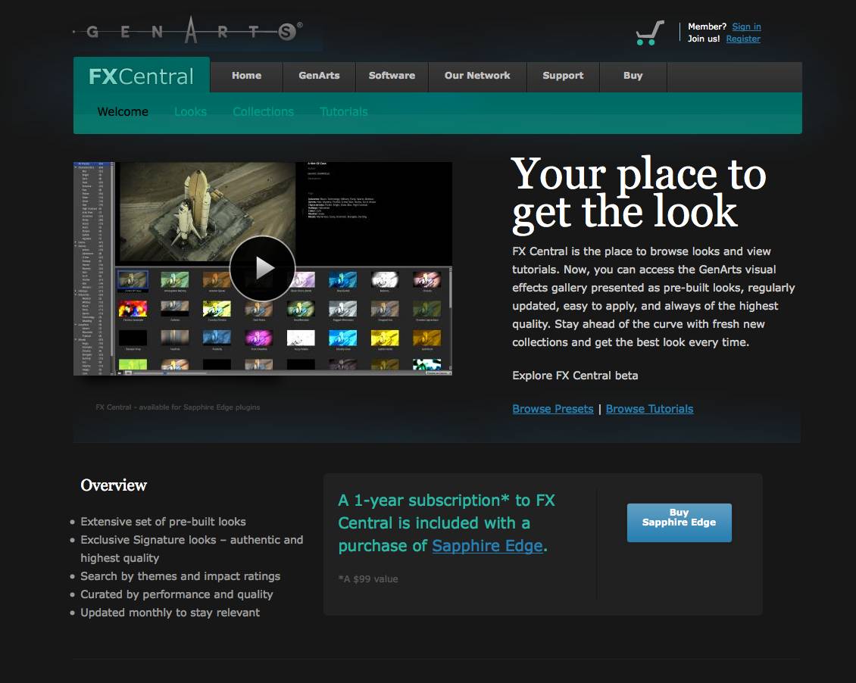Switch to the Looks tab

190,111
